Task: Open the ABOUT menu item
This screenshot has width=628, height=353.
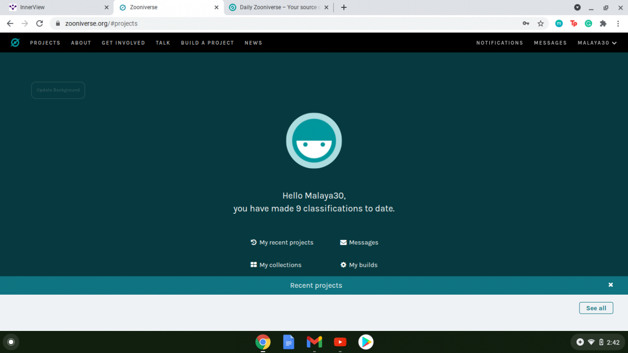Action: [81, 43]
